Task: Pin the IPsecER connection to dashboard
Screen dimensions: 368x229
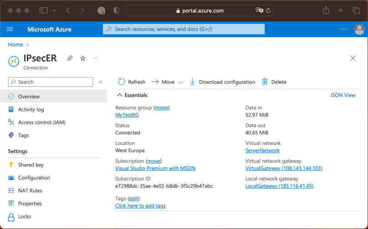Action: (x=70, y=59)
